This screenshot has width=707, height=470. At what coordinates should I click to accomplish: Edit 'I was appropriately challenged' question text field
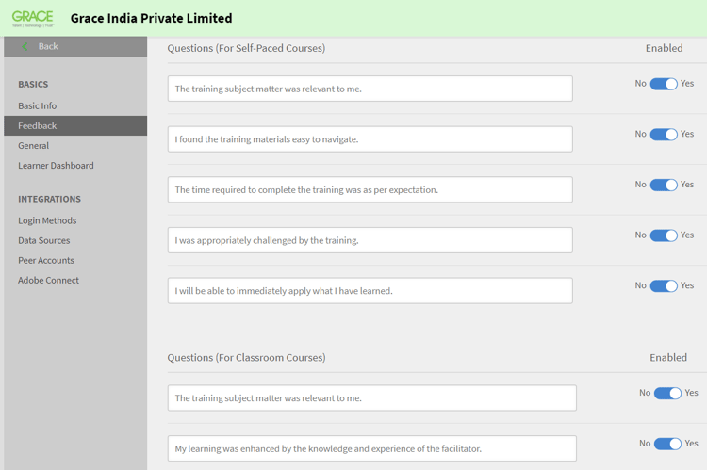[370, 240]
